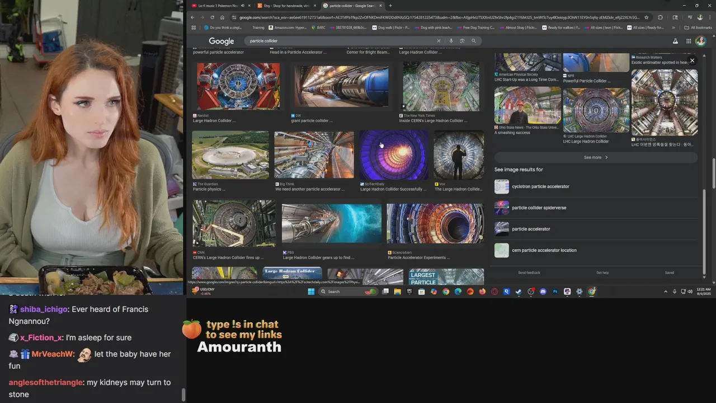
Task: Open the Training bookmark
Action: coord(258,27)
